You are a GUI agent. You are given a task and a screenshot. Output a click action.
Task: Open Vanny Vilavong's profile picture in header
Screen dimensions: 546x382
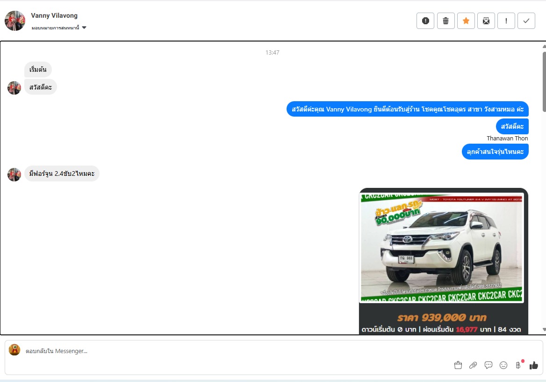point(15,21)
